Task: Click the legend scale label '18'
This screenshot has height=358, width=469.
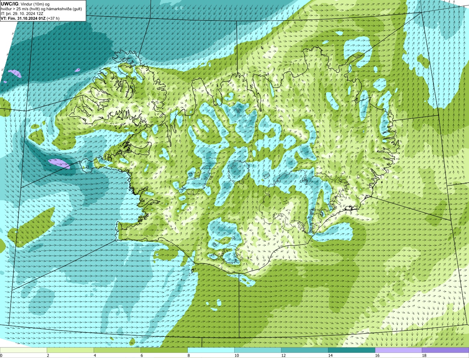Action: tap(424, 355)
